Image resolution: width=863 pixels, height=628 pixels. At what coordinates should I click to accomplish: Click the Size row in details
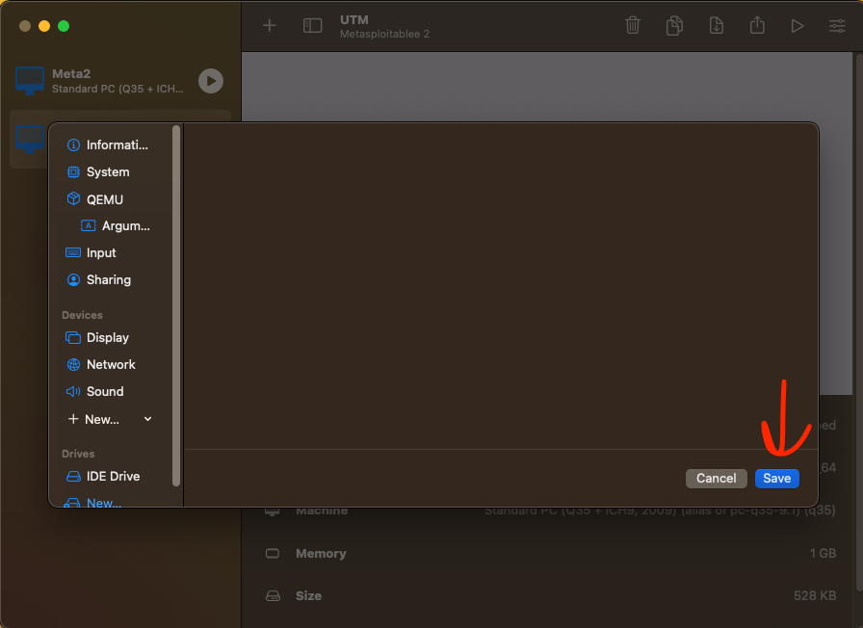[x=550, y=595]
